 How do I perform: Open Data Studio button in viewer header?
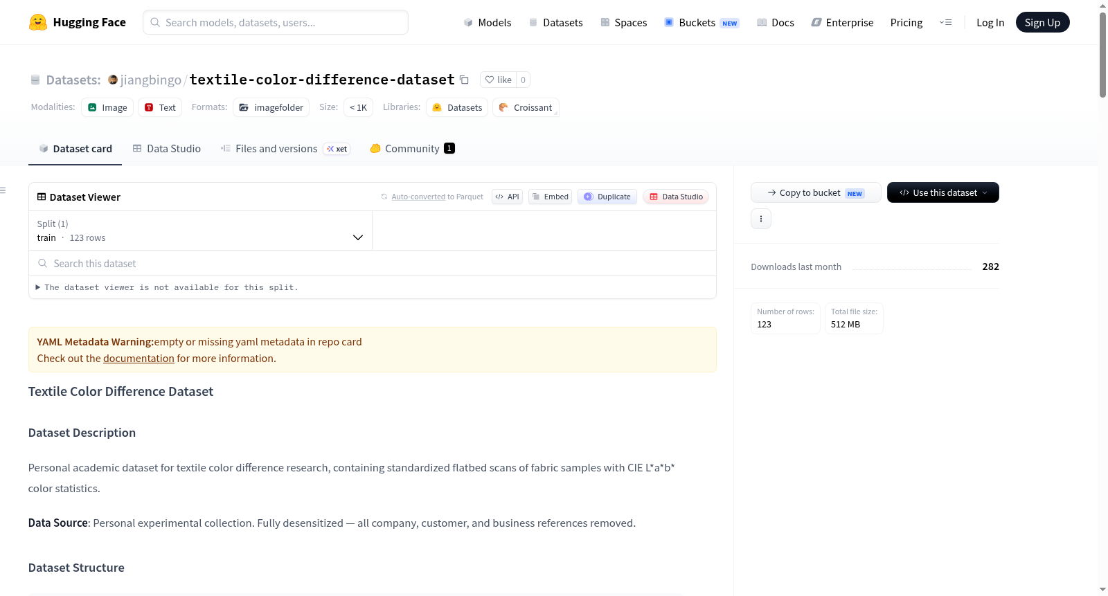pos(676,197)
